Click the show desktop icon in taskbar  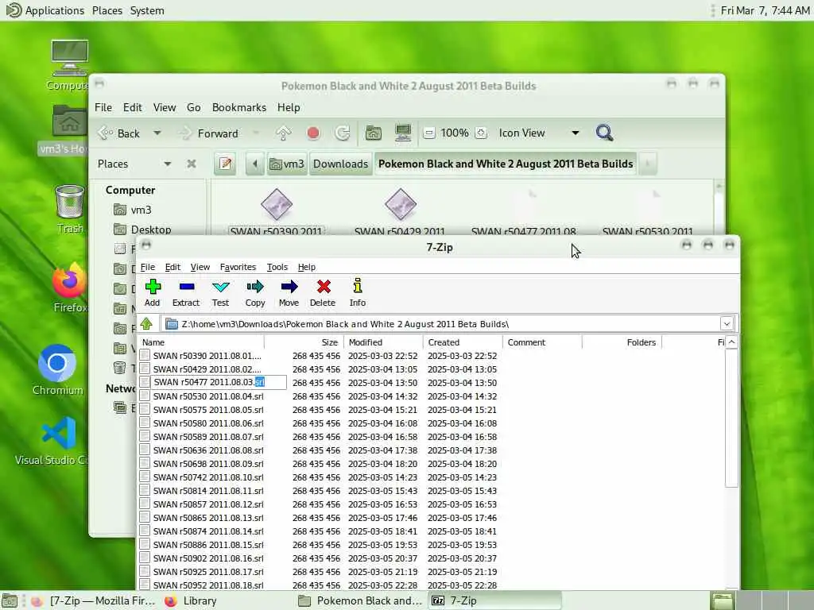(10, 600)
